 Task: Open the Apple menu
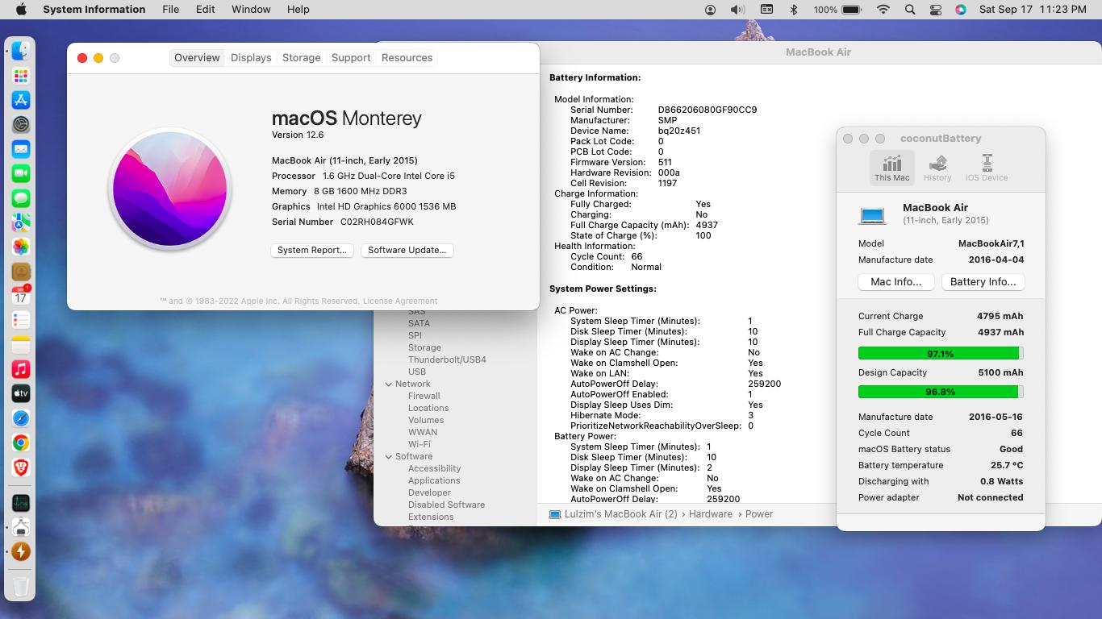[21, 10]
